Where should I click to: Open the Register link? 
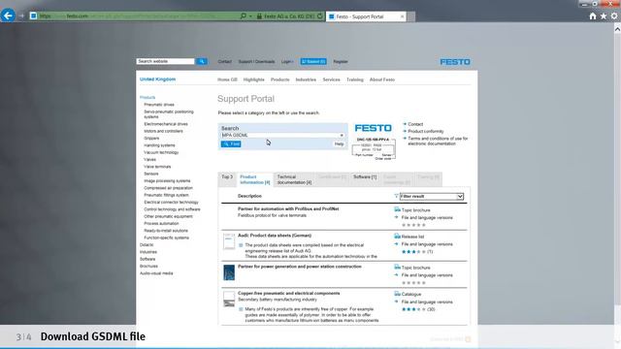point(341,62)
